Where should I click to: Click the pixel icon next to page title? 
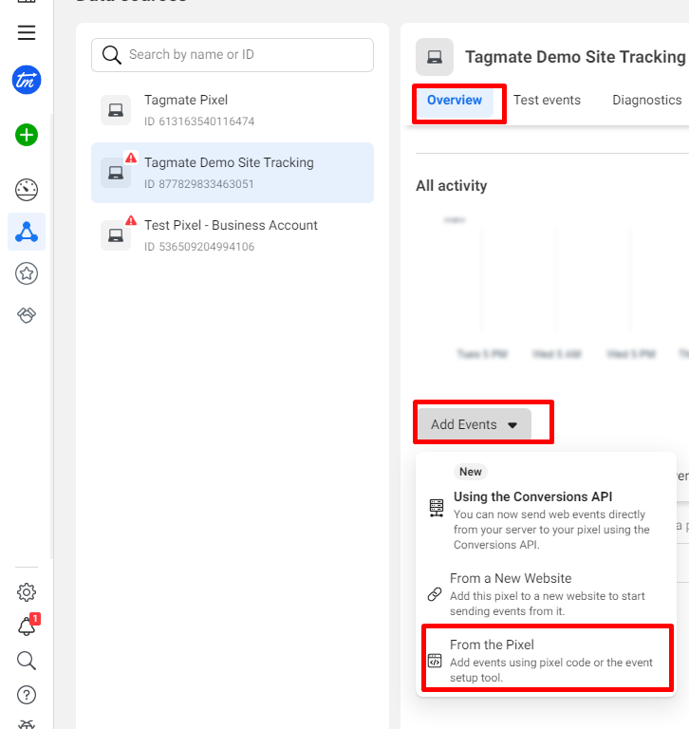435,57
